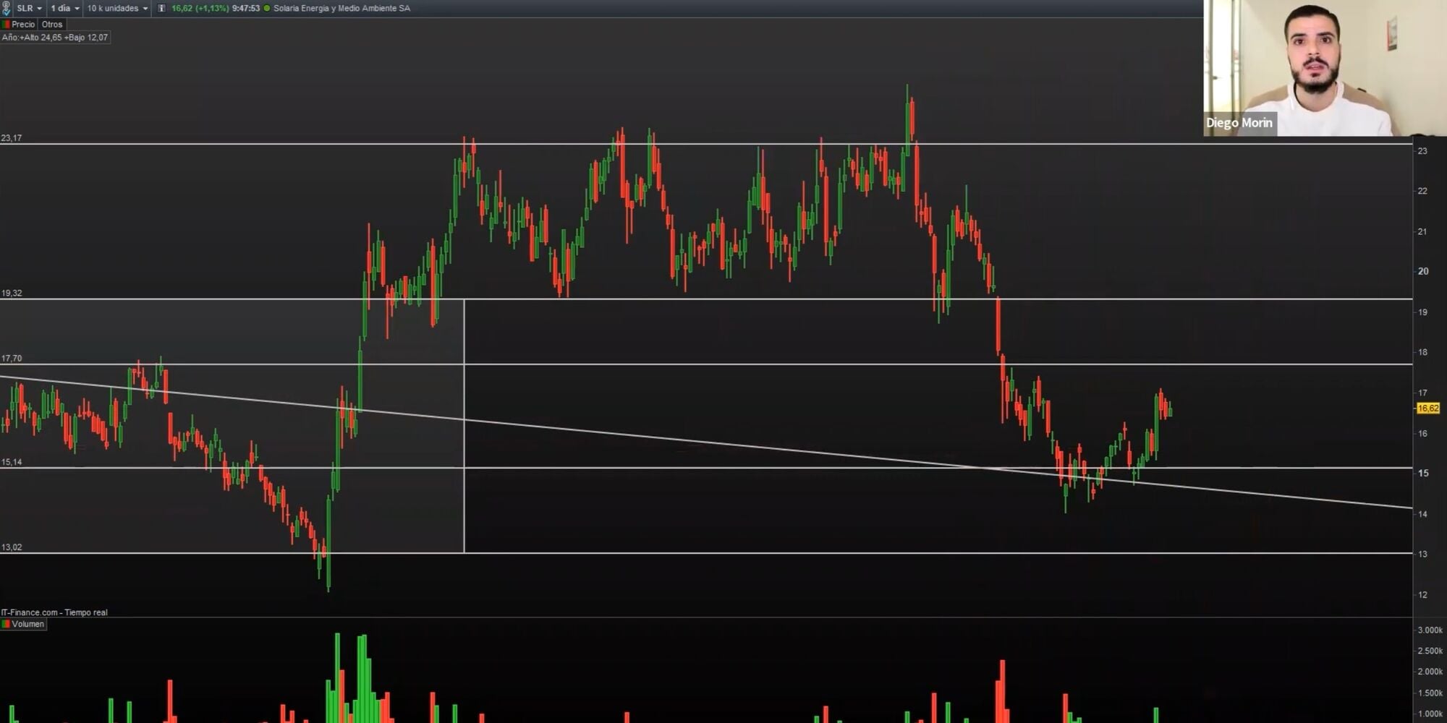Click the 'IT-Finance.com - Tiempo real' text

54,612
